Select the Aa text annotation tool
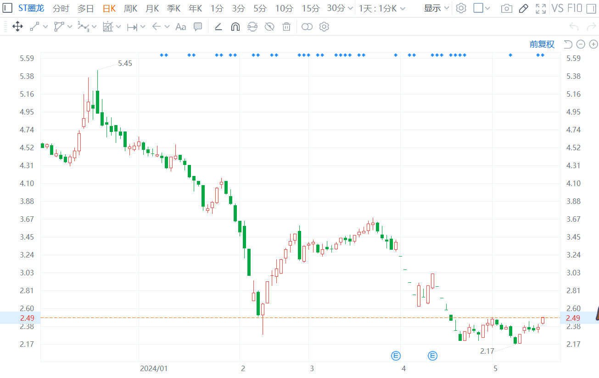 point(180,27)
